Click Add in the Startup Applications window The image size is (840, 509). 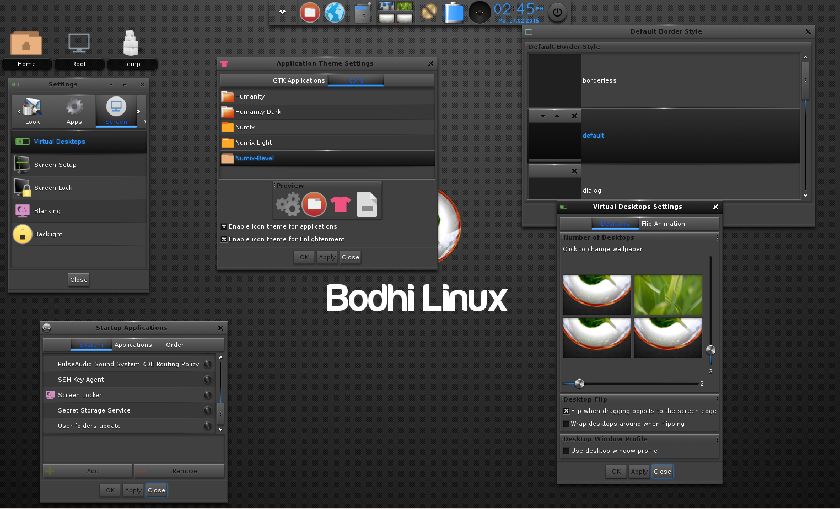pos(87,471)
